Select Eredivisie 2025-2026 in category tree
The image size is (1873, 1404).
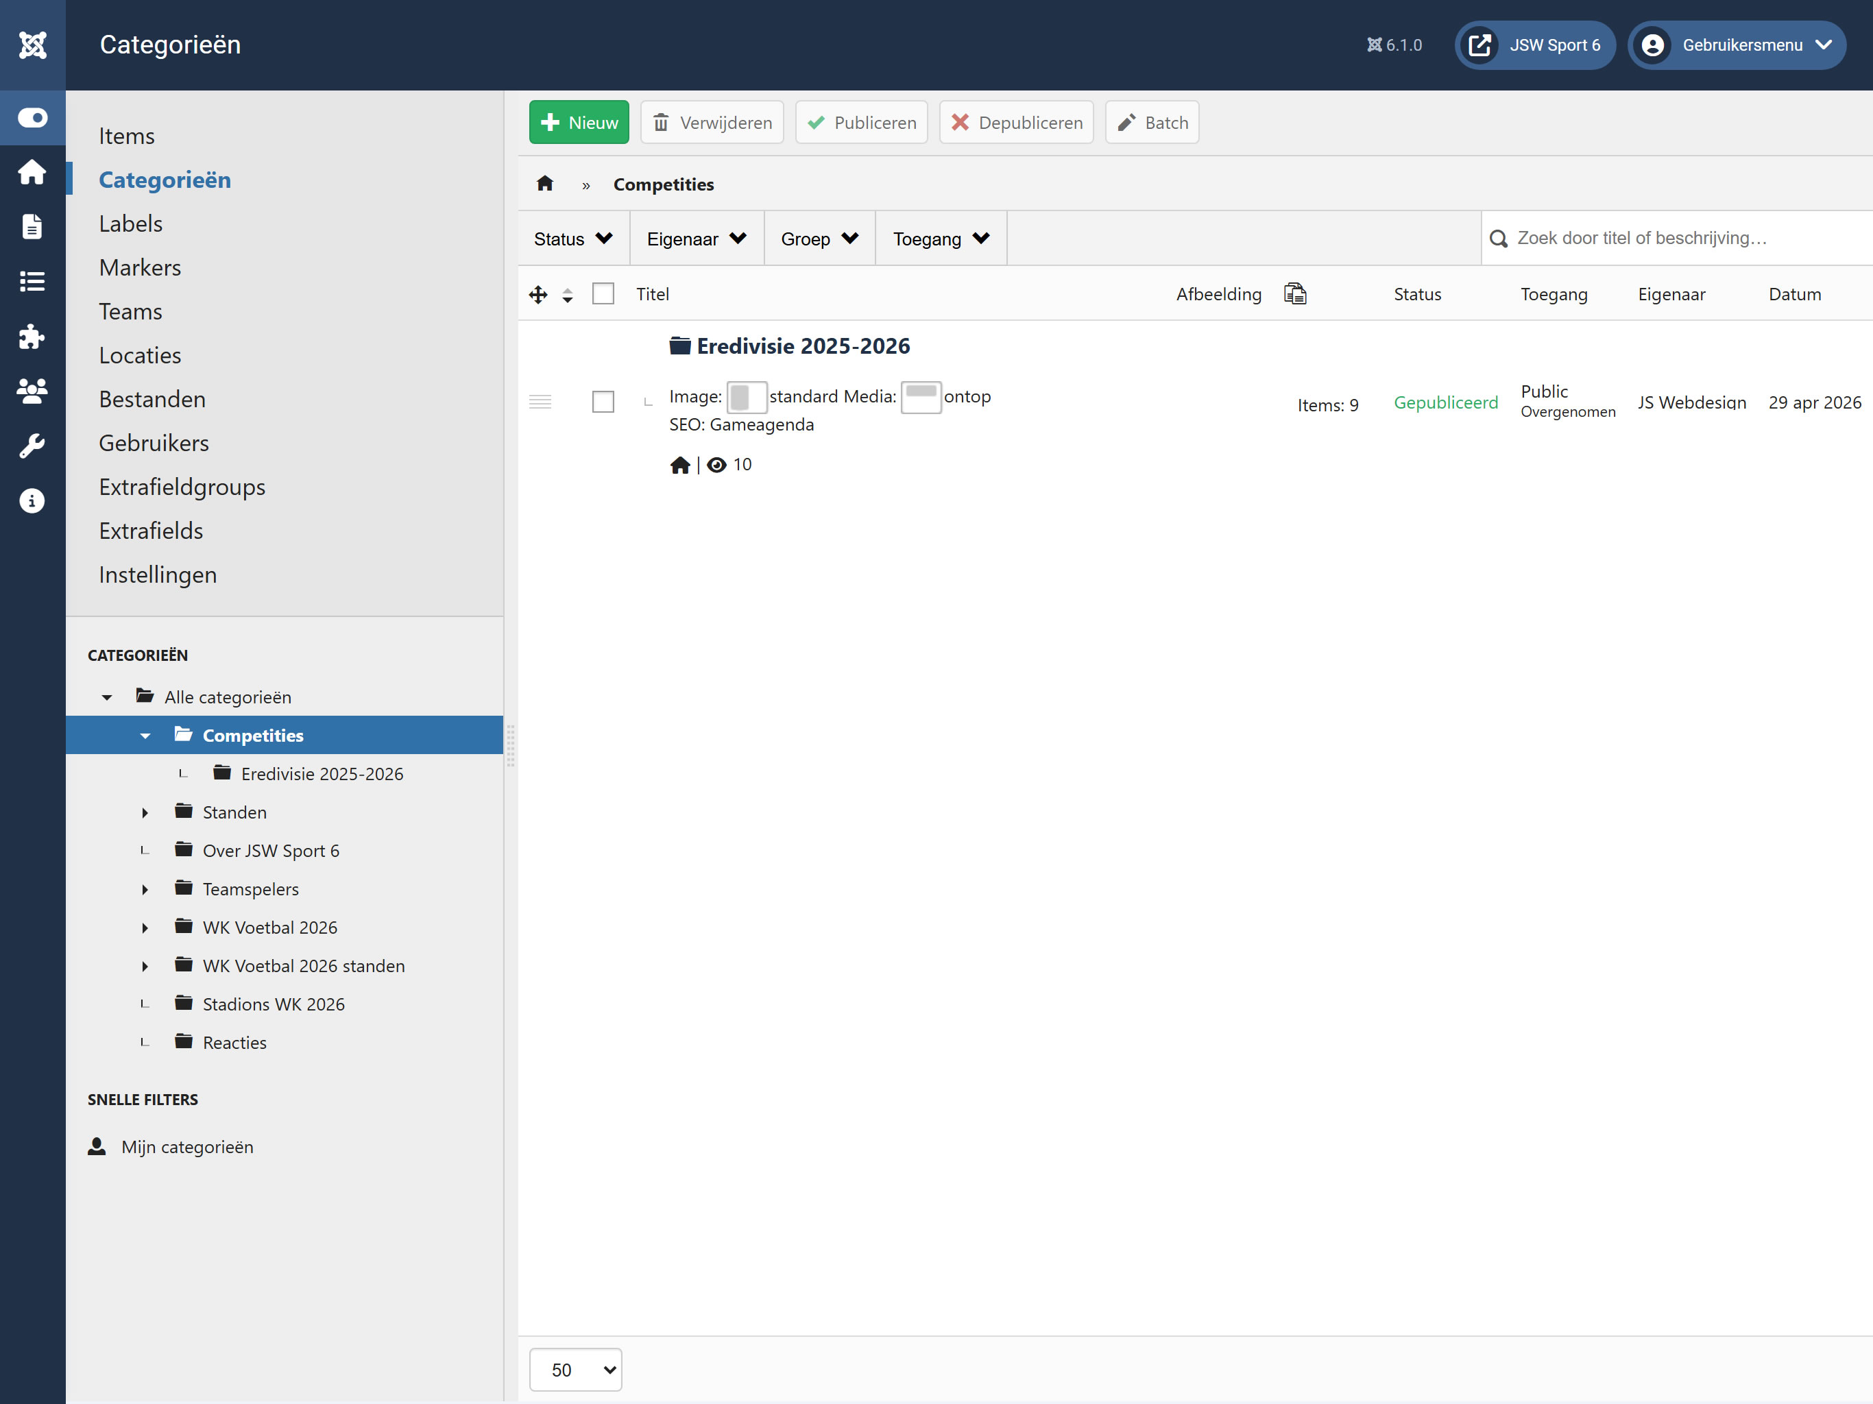tap(322, 774)
